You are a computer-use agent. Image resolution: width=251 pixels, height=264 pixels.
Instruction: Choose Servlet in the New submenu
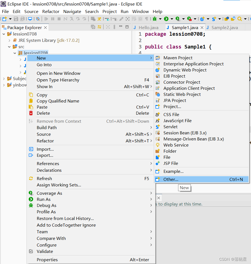click(x=201, y=127)
